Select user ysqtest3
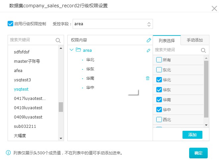Screen dimensions: 219x162 (23, 80)
